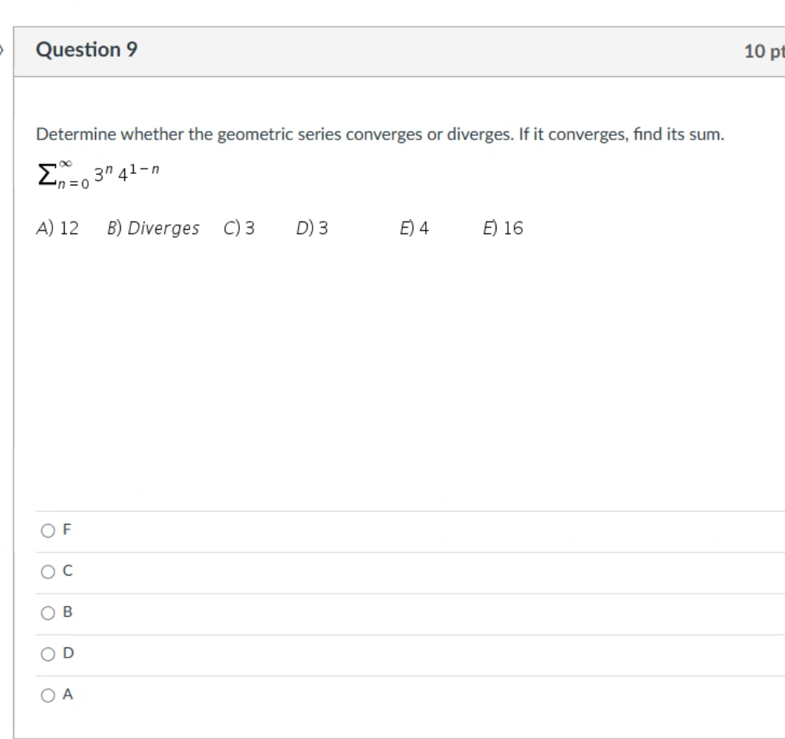This screenshot has width=785, height=739.
Task: Click the 'E) 4' choice text
Action: coord(414,228)
